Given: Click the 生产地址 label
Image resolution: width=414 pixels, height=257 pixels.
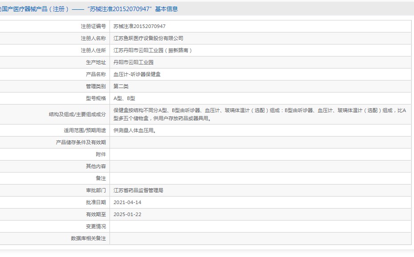Looking at the screenshot, I should pyautogui.click(x=96, y=62).
